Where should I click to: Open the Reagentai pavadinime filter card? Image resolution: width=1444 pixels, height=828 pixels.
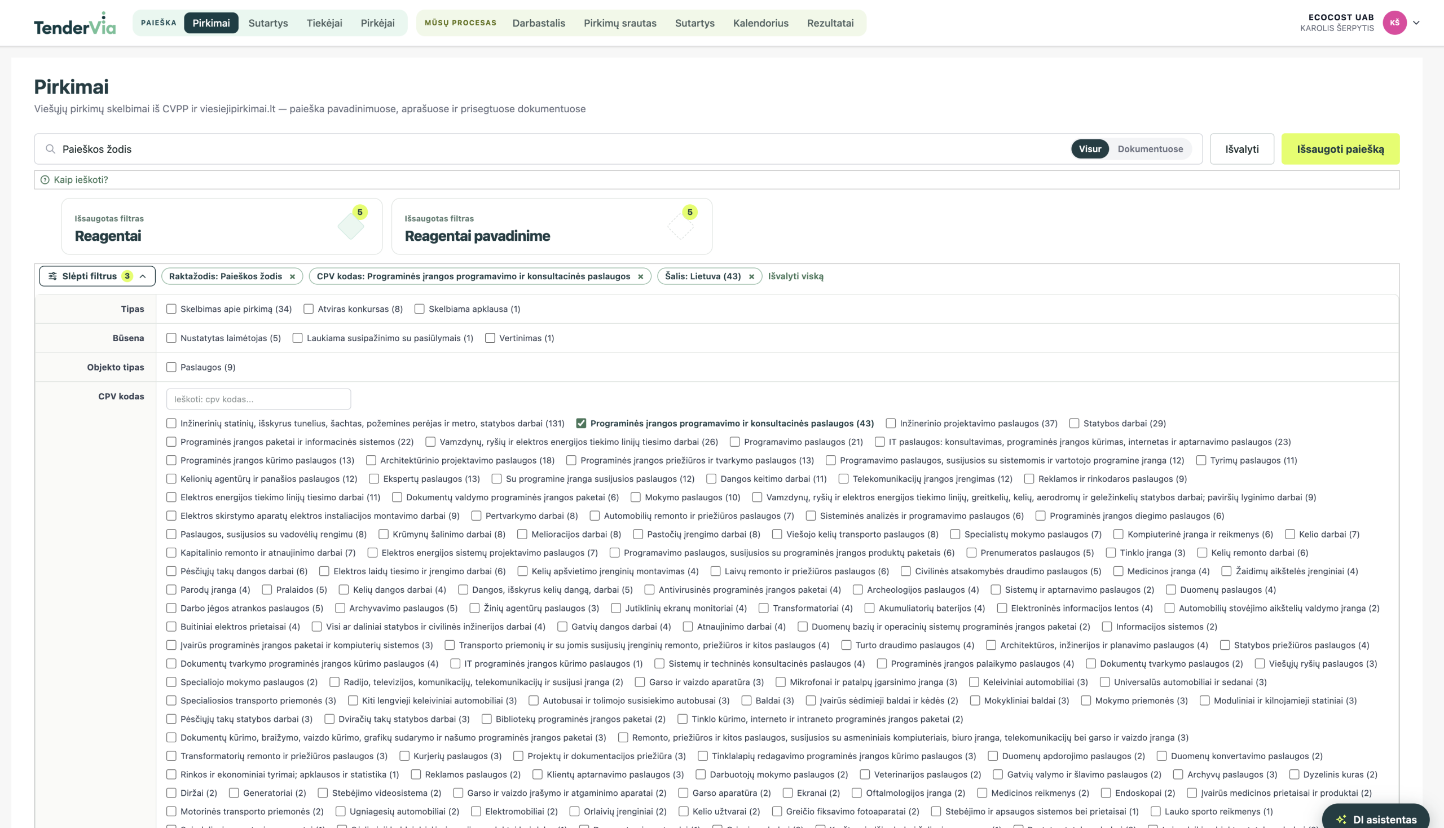click(x=552, y=226)
